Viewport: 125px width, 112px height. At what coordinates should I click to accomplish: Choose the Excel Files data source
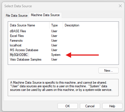(17, 36)
